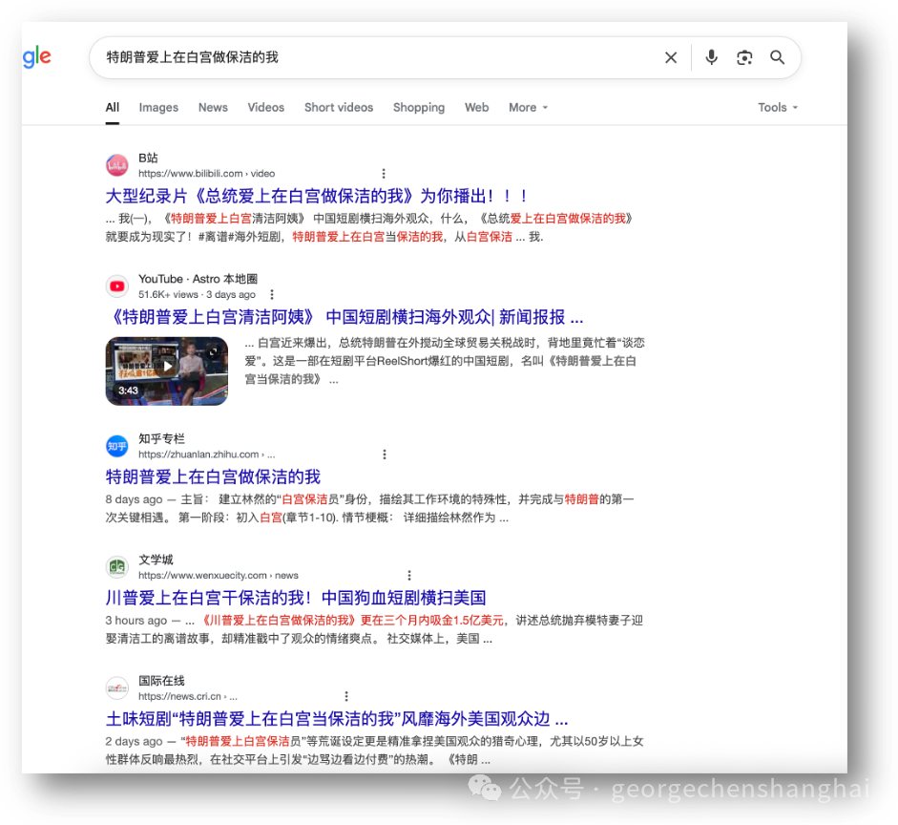Expand the More dropdown
898x825 pixels.
click(x=528, y=108)
